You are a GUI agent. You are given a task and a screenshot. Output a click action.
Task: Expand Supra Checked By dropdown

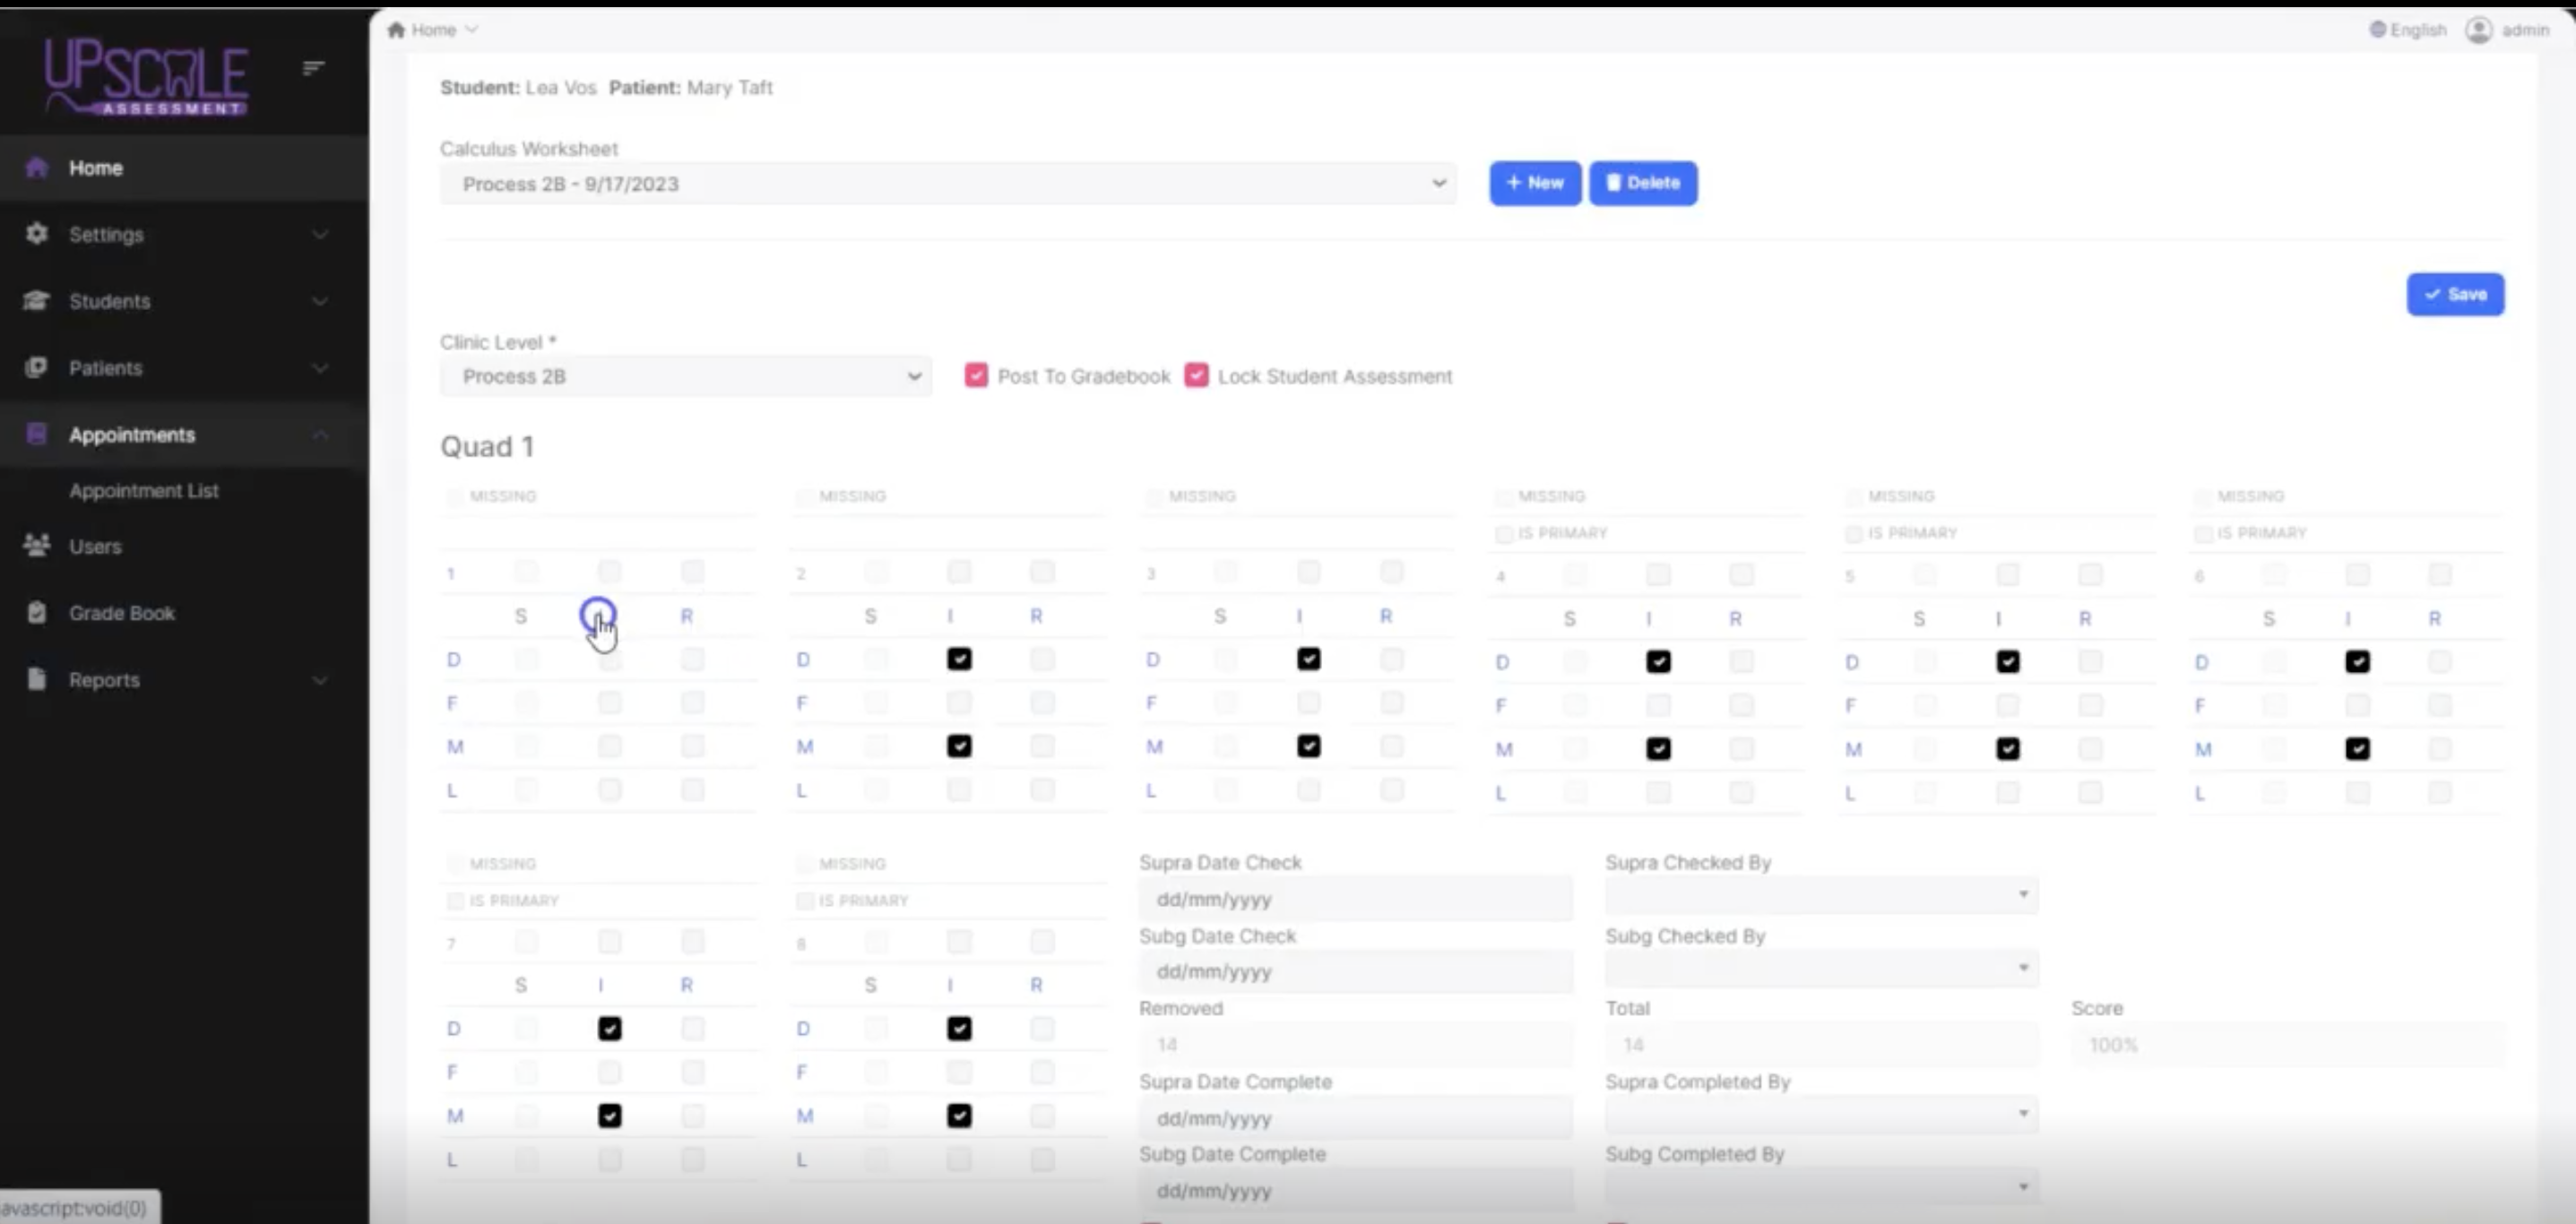1821,895
